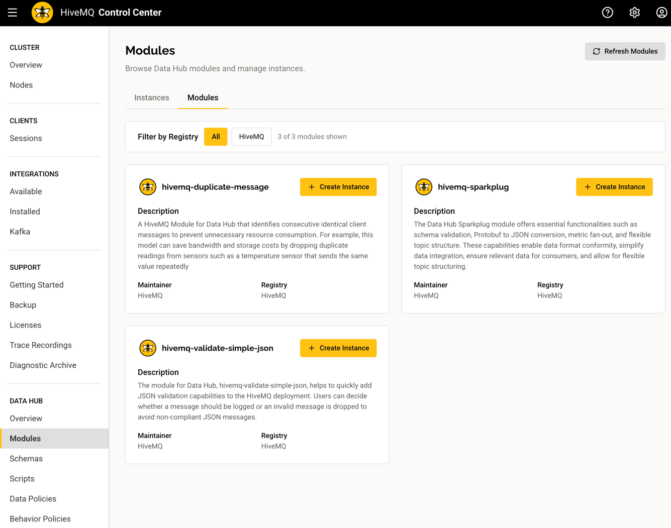Filter registry by HiveMQ

[251, 137]
